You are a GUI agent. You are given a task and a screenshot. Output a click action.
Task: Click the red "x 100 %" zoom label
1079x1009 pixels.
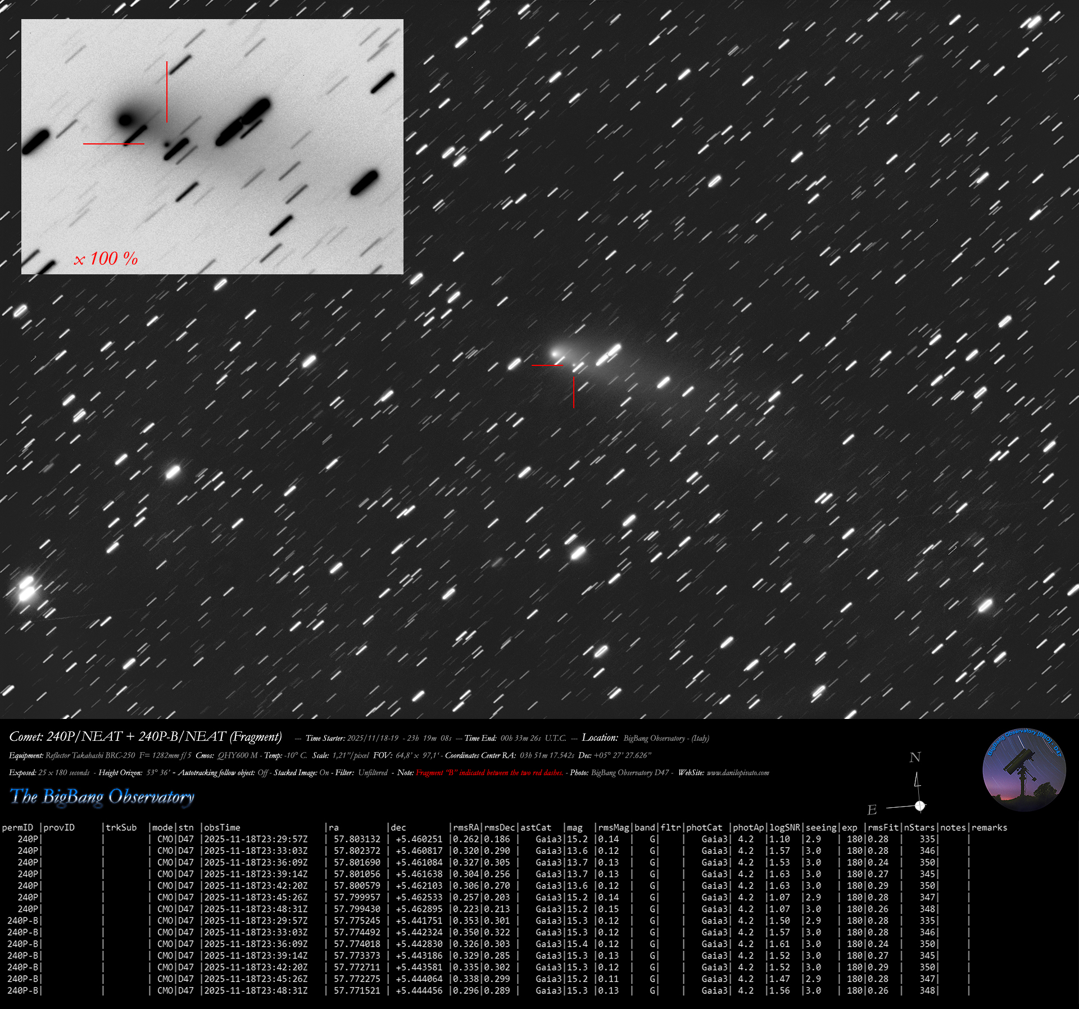(106, 259)
